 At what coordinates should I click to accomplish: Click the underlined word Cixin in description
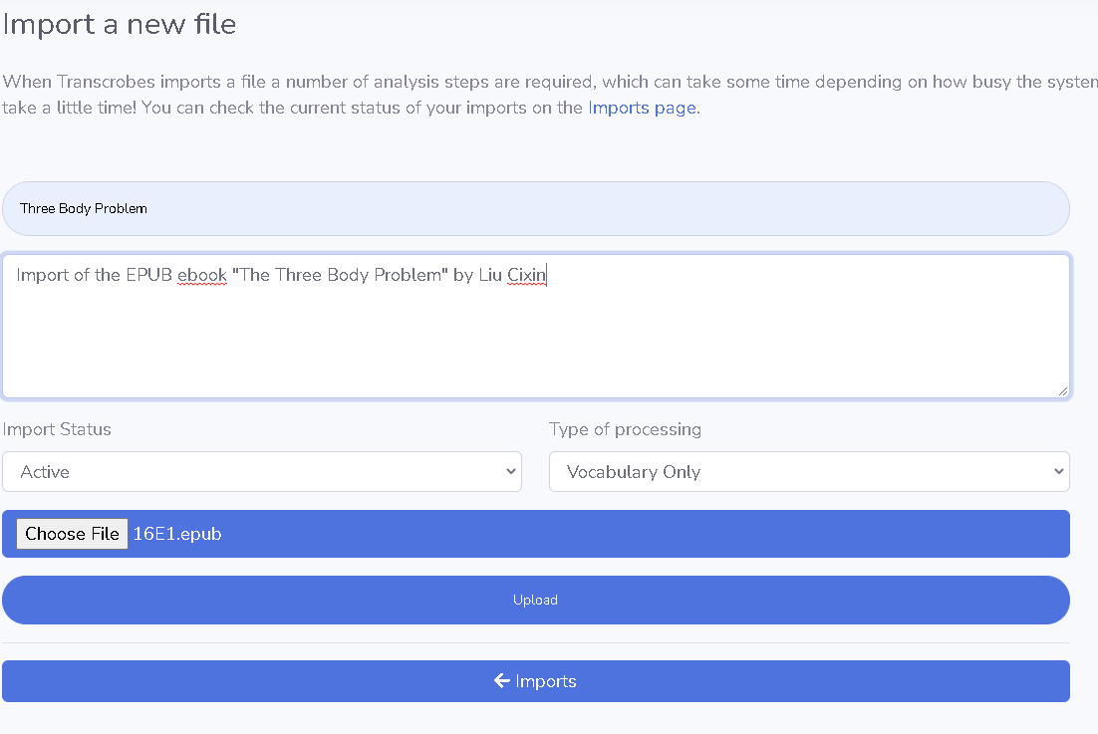[x=527, y=275]
